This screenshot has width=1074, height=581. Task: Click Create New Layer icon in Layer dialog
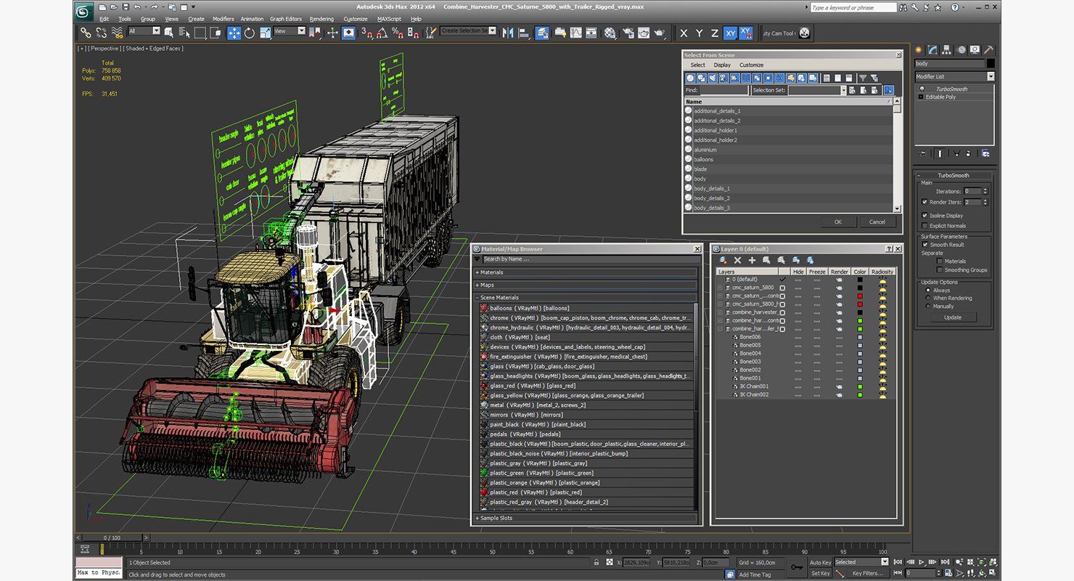723,260
